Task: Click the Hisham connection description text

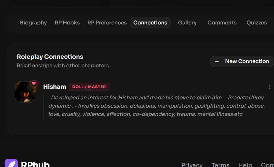Action: tap(156, 106)
